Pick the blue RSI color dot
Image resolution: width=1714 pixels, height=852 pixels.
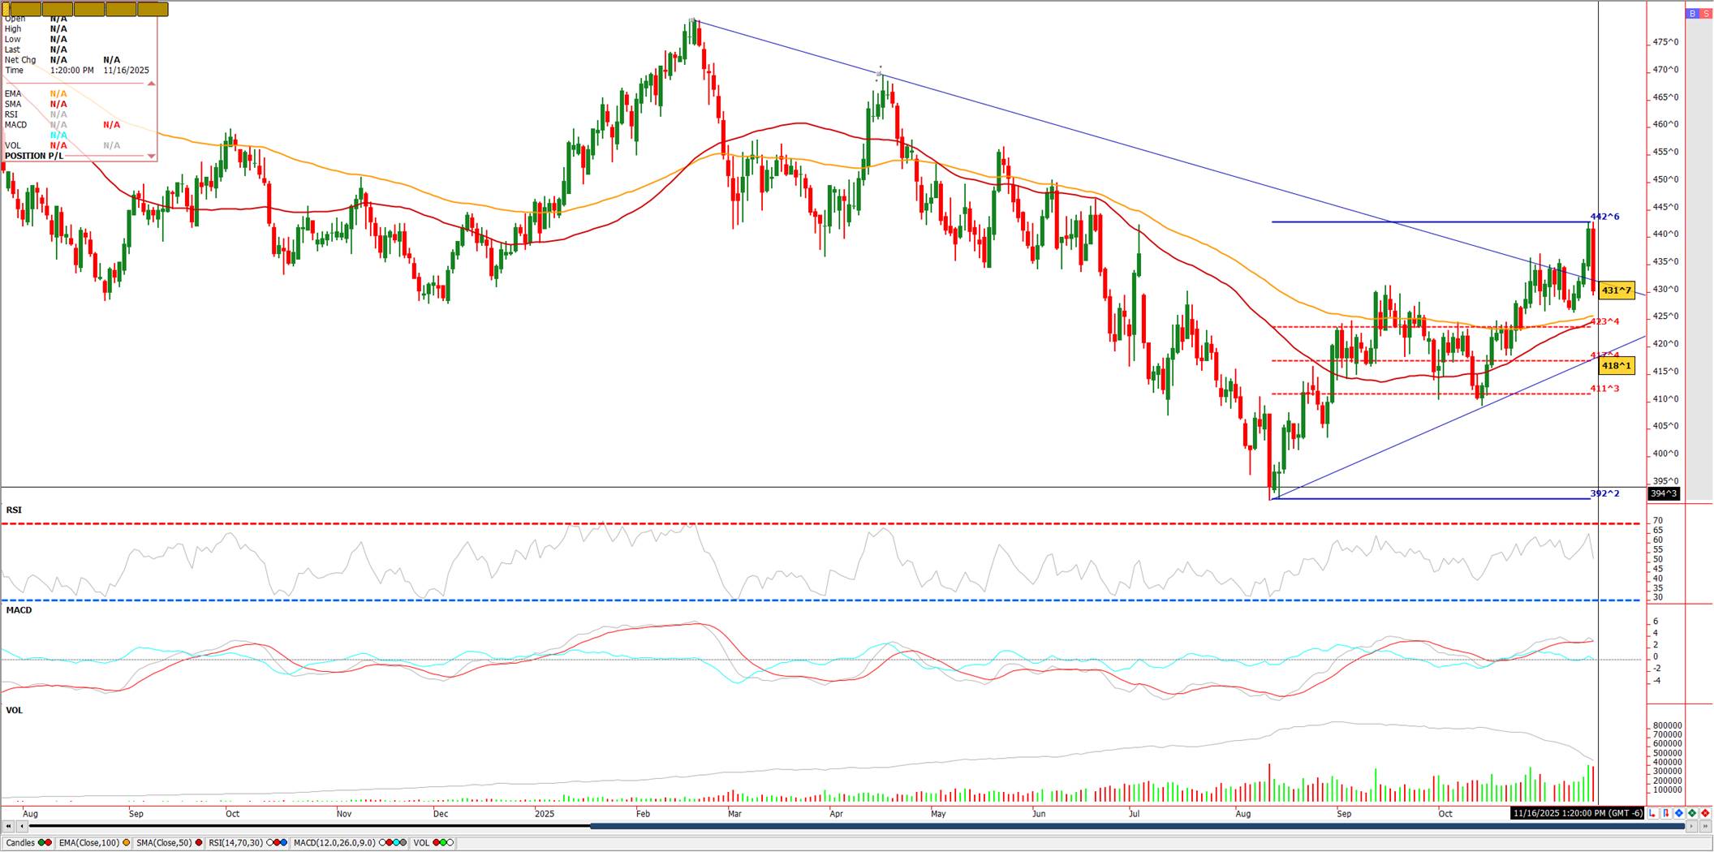(283, 843)
